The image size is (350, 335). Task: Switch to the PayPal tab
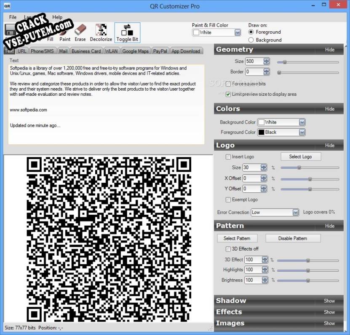[x=160, y=51]
